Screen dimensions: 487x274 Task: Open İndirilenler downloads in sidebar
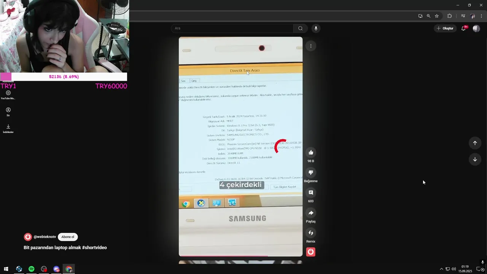pos(8,129)
